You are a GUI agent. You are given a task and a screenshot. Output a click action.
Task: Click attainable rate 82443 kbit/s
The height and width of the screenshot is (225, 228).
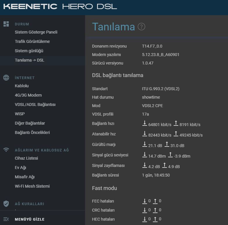(x=160, y=135)
